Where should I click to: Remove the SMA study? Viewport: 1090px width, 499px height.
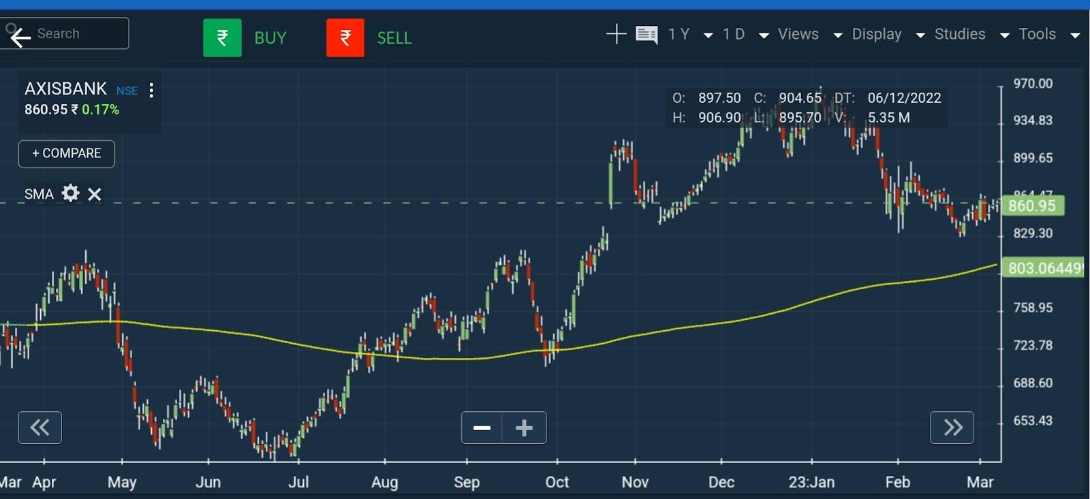click(95, 195)
